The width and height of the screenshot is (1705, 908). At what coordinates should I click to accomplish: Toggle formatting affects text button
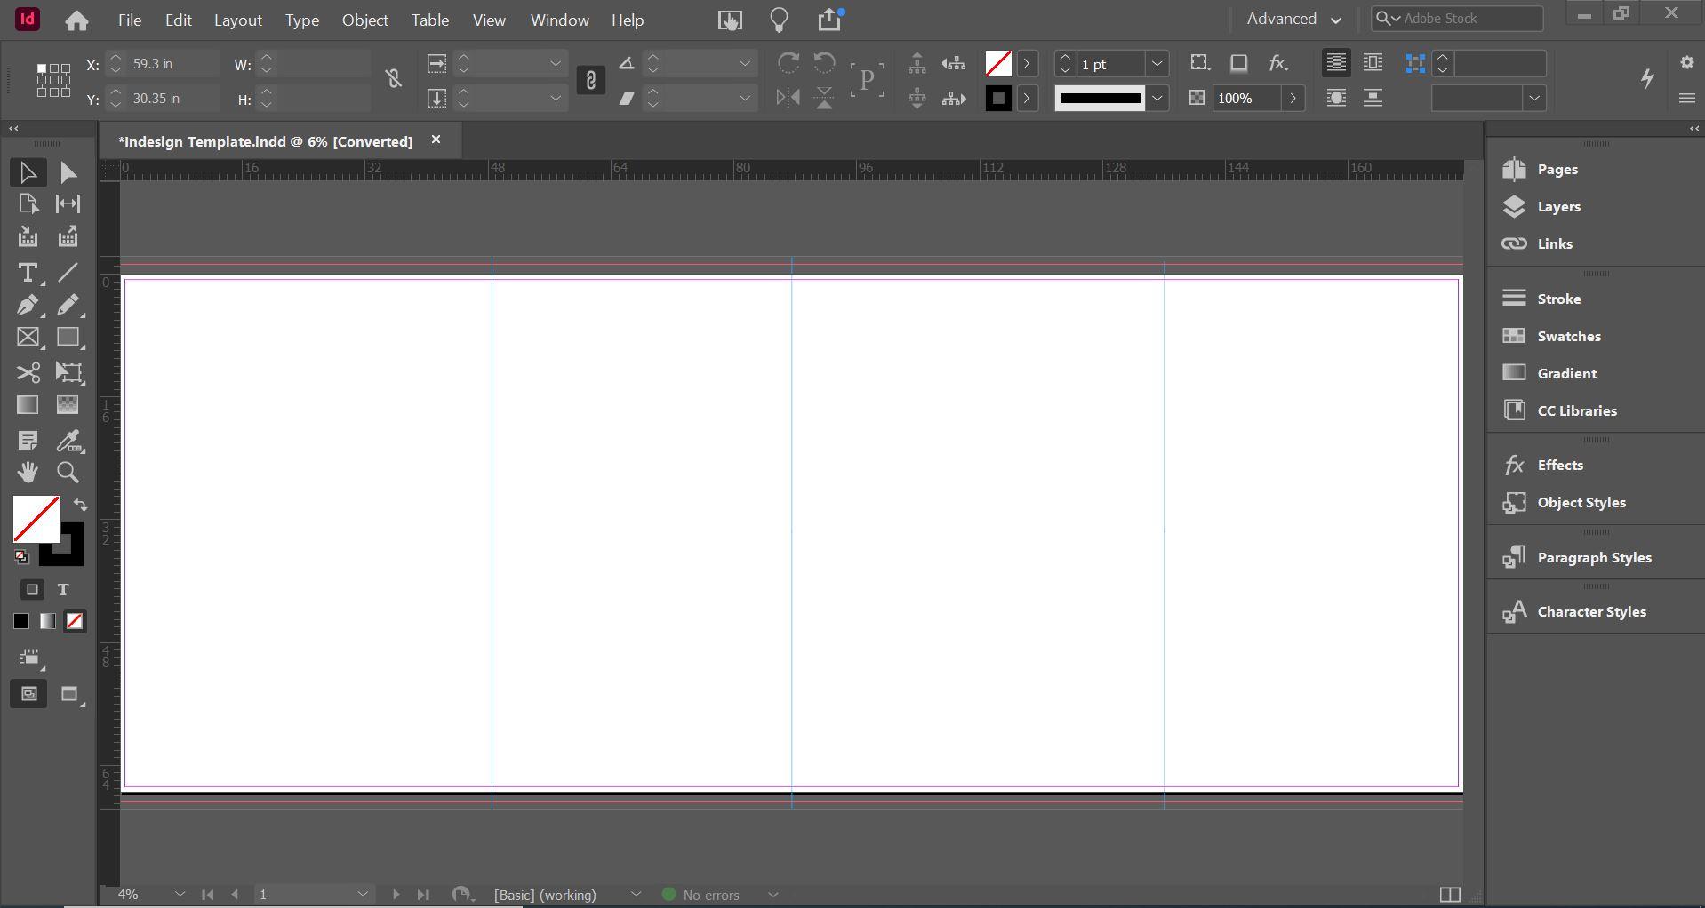[63, 590]
